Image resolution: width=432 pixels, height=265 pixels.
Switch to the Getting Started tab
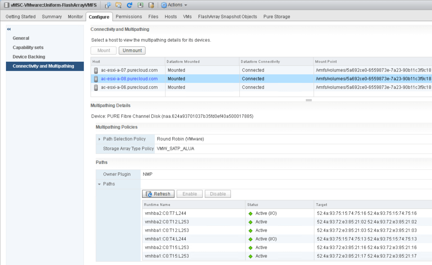click(21, 16)
